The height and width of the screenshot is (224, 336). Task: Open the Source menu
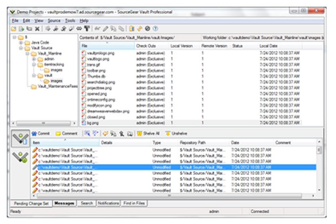[54, 20]
